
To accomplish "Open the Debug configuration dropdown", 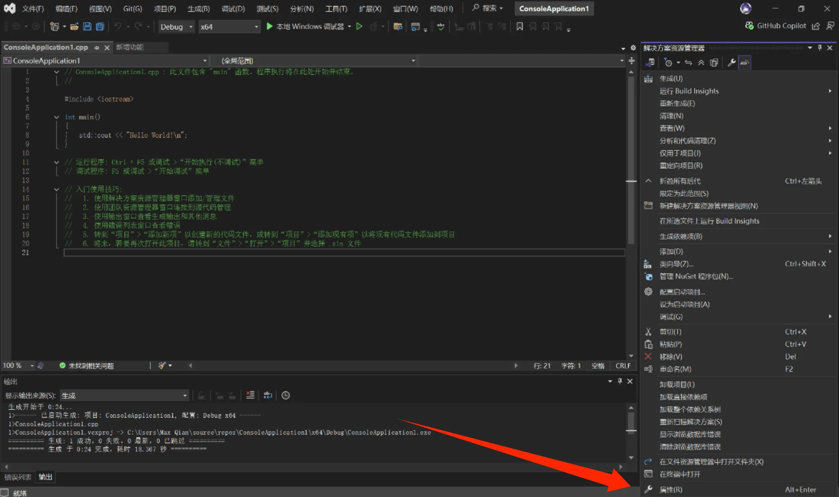I will [x=176, y=27].
